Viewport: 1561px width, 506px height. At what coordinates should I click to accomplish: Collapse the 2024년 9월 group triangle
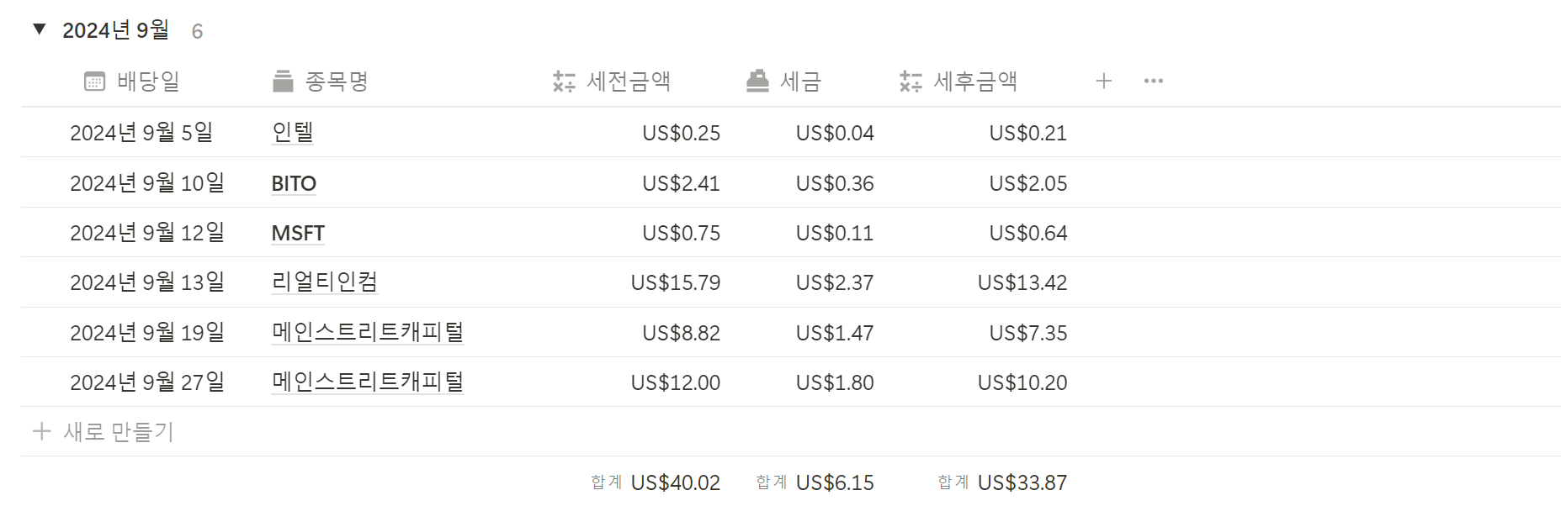pyautogui.click(x=40, y=29)
